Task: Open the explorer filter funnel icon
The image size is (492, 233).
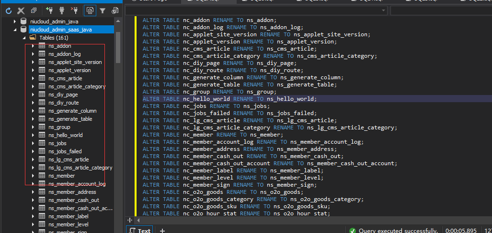Action: tap(102, 10)
